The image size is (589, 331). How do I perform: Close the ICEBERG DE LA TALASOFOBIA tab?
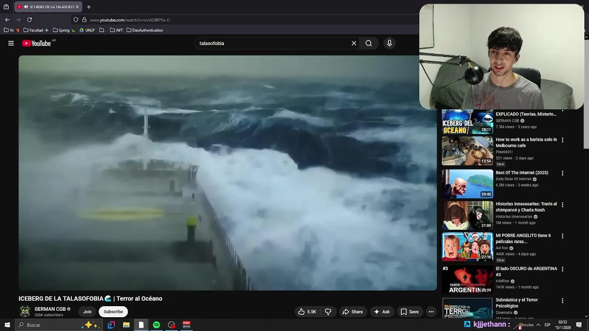pos(77,7)
